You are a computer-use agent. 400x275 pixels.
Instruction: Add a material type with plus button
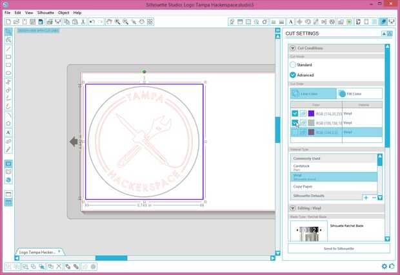(x=366, y=198)
